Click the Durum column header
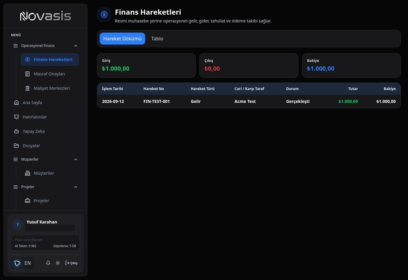 pos(292,89)
